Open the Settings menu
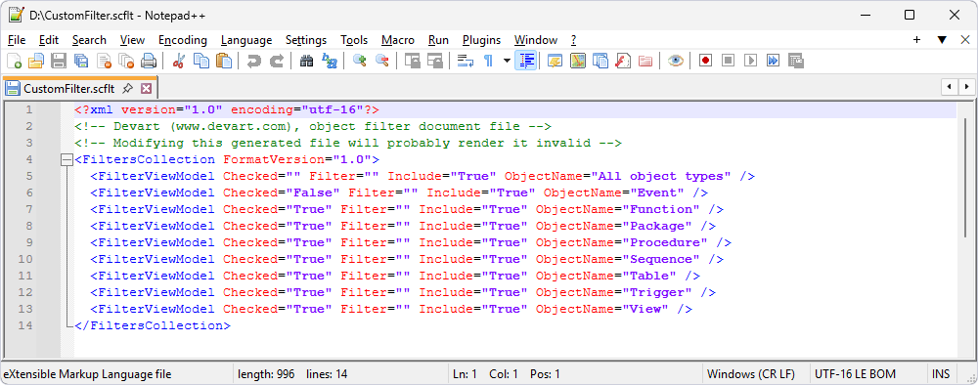This screenshot has height=385, width=978. tap(305, 40)
